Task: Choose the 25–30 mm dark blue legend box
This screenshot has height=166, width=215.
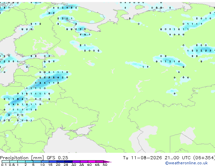Action: 68,162
